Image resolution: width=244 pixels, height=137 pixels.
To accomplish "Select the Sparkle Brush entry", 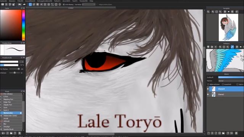I will coord(11,129).
